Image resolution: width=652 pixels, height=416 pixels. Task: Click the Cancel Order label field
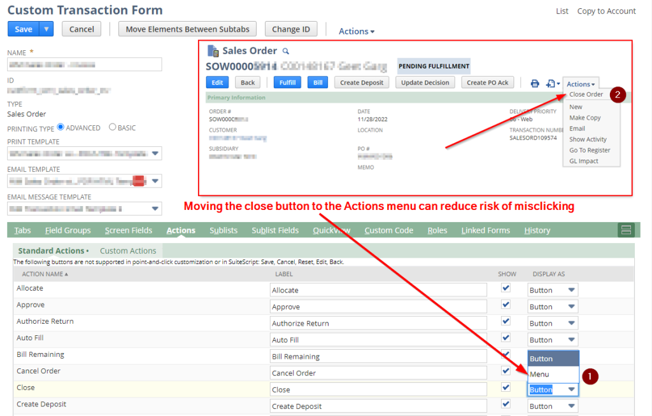[x=378, y=373]
